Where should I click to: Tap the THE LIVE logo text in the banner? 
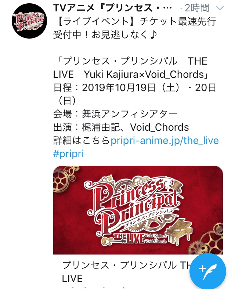click(129, 238)
